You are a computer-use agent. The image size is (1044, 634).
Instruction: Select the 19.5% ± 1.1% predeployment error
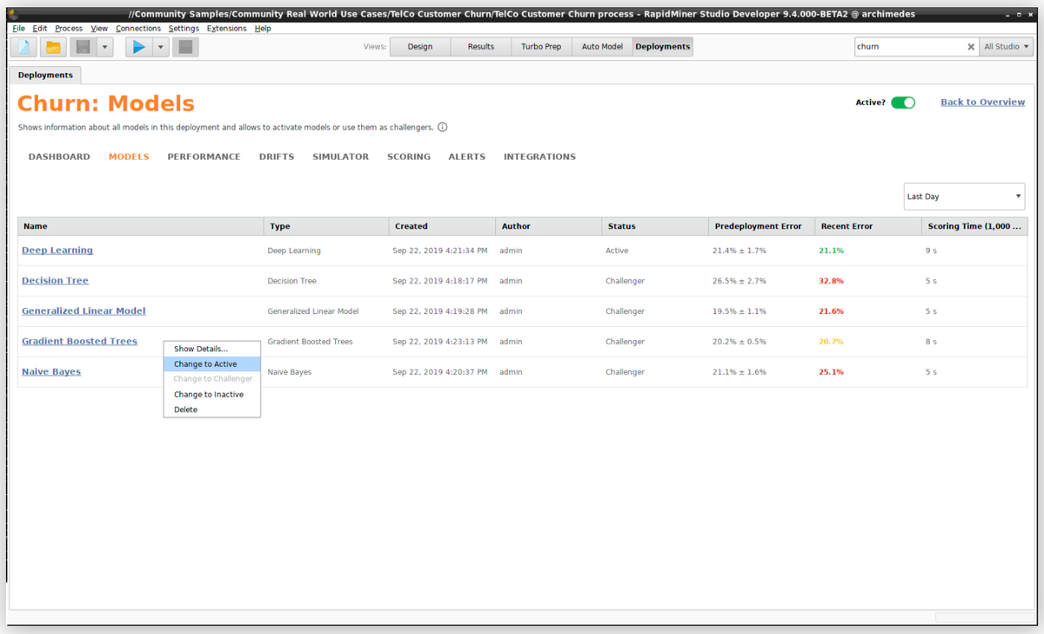739,311
